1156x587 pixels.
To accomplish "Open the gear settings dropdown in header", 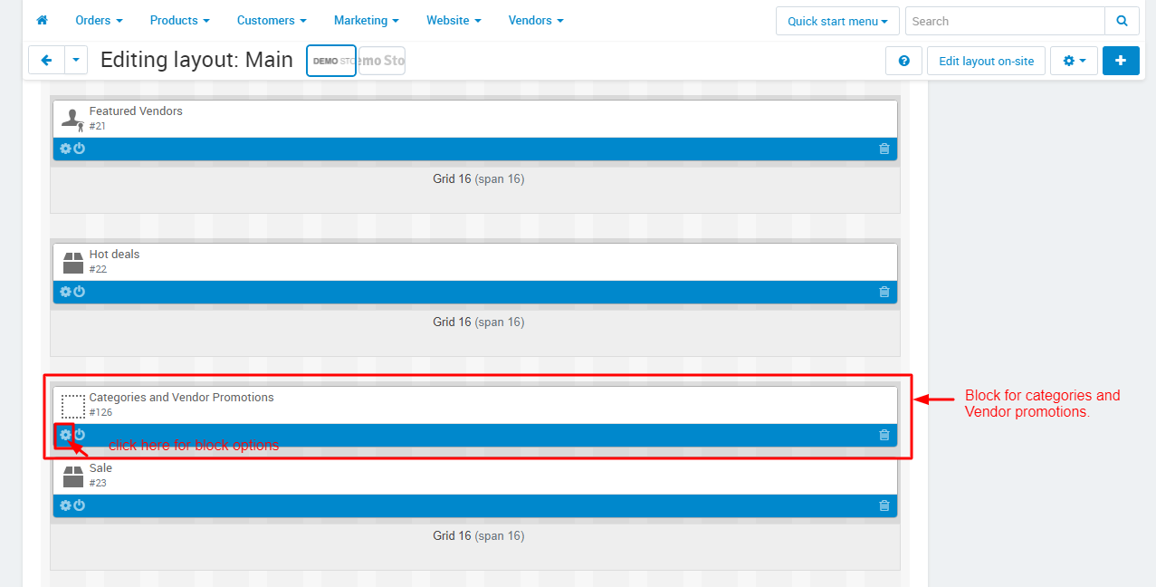I will coord(1074,61).
